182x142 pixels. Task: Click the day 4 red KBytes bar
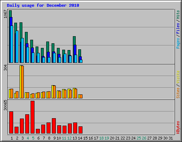click(x=27, y=124)
